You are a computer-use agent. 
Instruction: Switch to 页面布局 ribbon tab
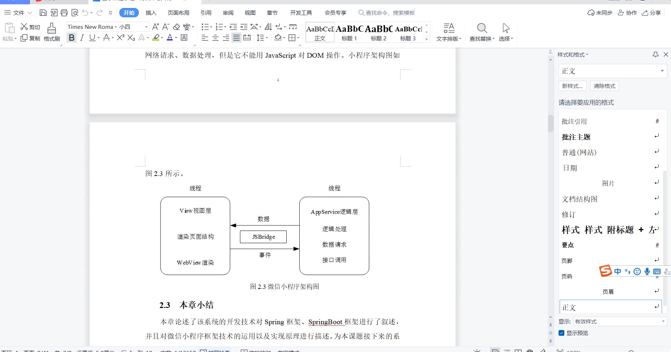pyautogui.click(x=178, y=13)
